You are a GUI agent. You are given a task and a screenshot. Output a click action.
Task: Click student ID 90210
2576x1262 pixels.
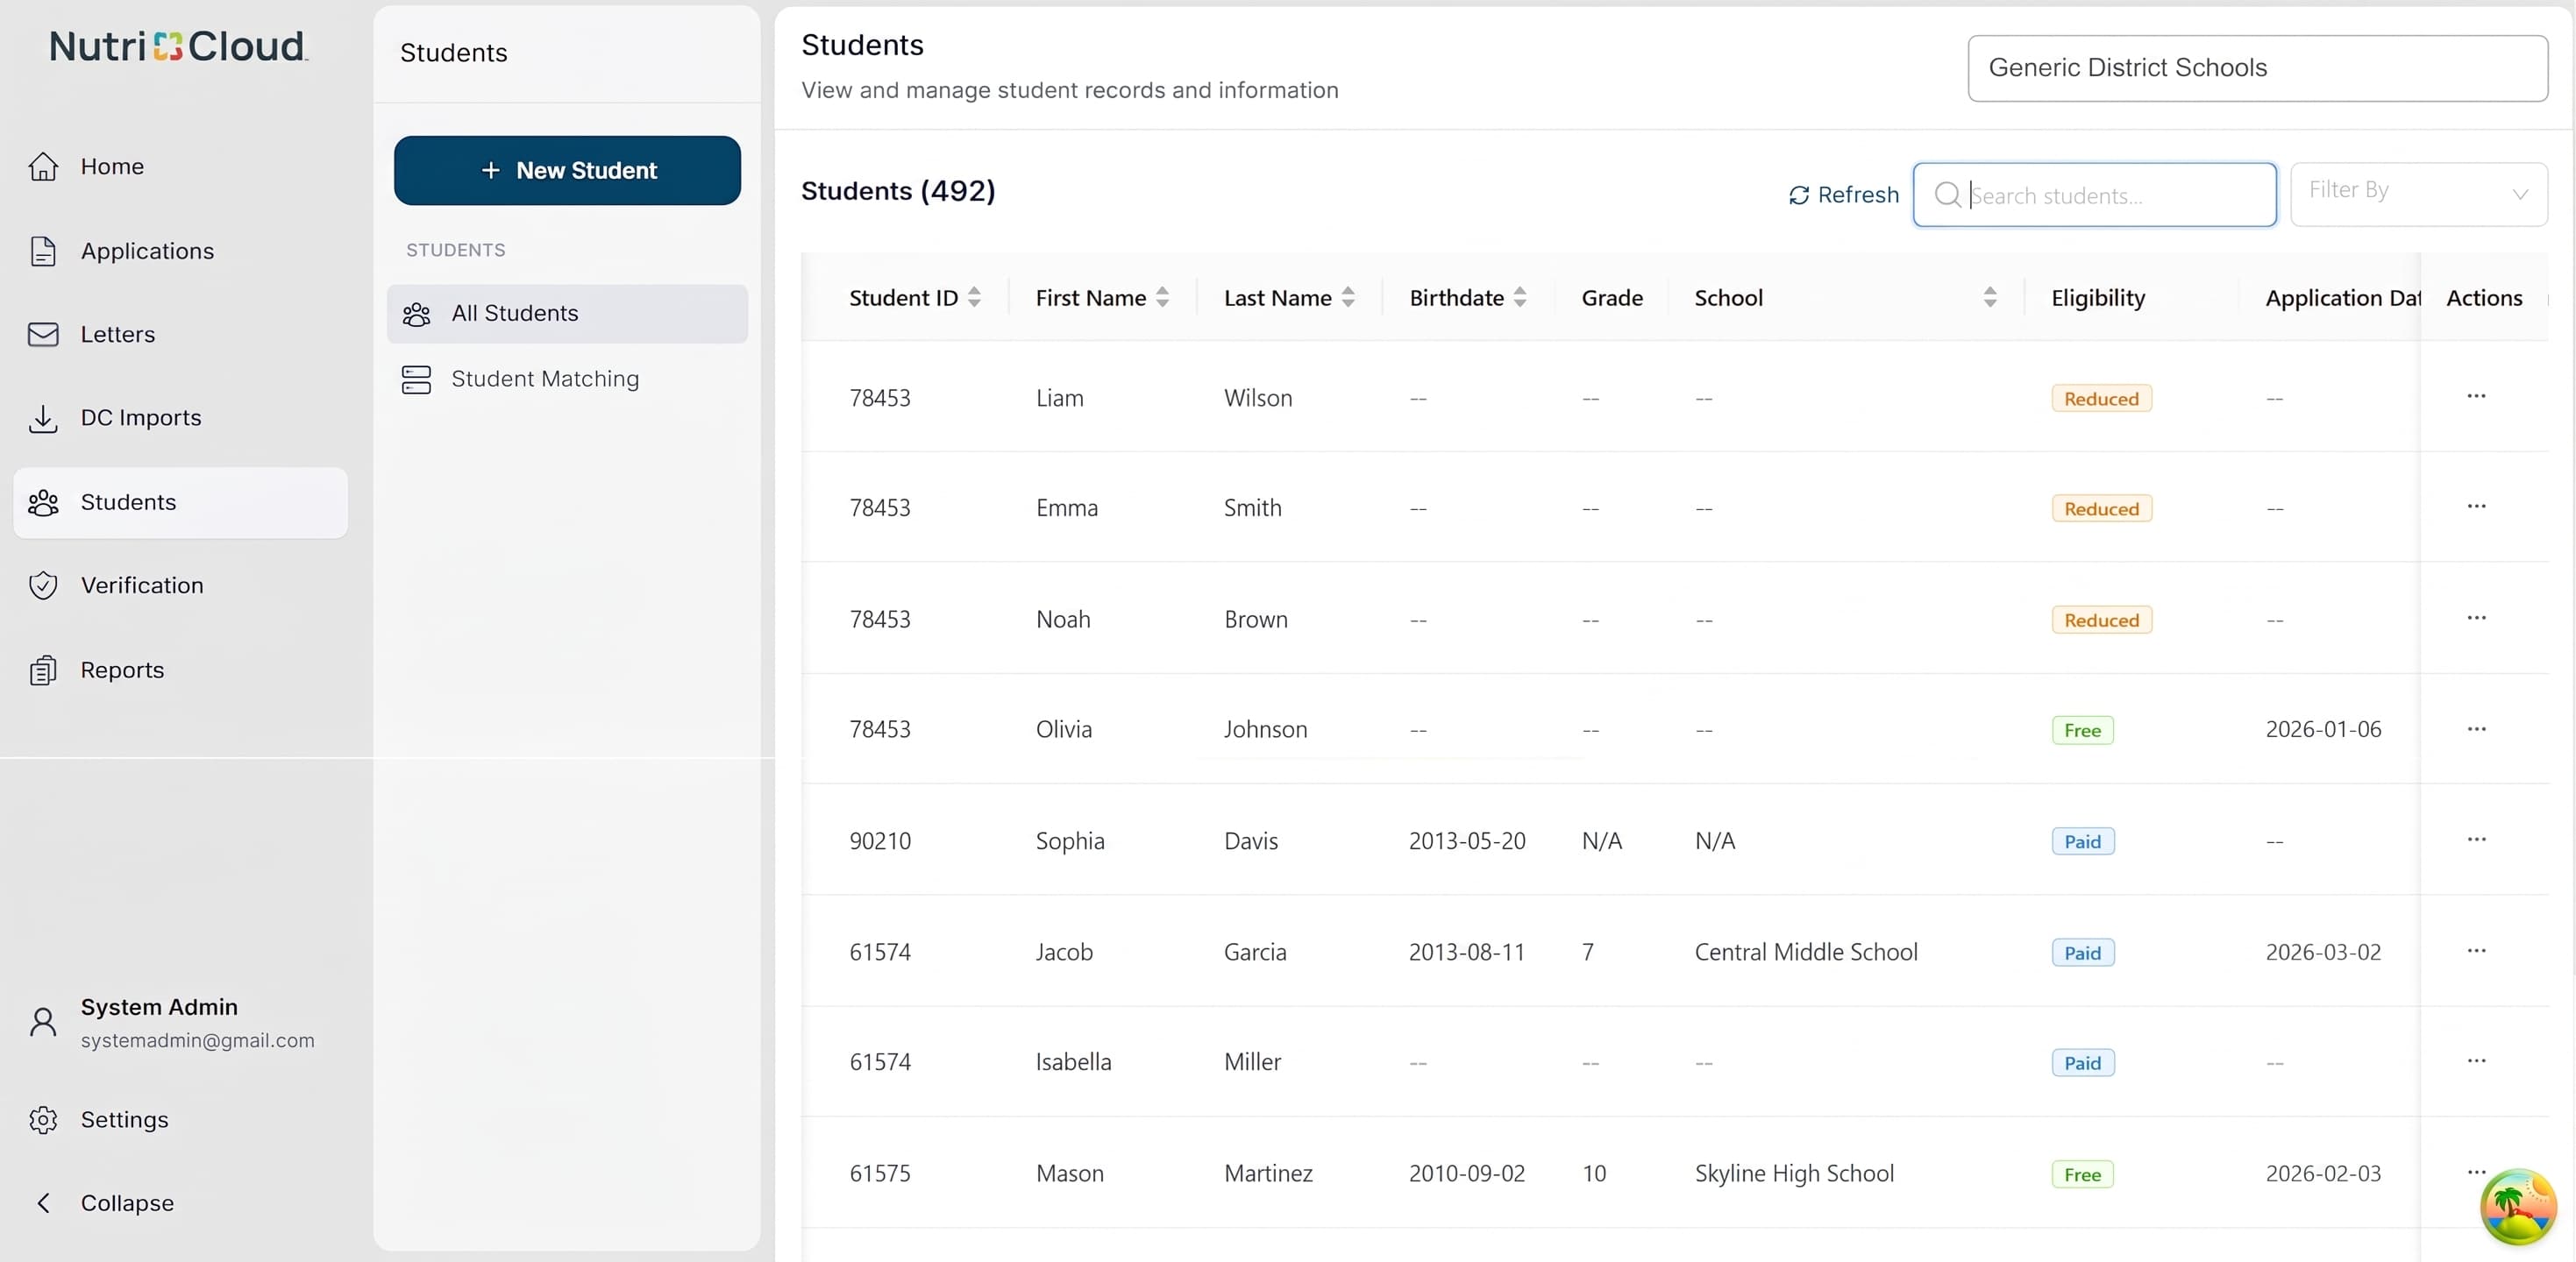tap(880, 841)
